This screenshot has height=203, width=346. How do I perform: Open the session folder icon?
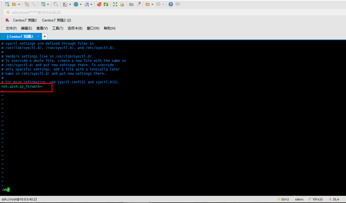coord(14,4)
